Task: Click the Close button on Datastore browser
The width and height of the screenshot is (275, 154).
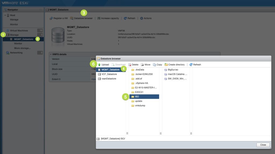Action: 263,145
